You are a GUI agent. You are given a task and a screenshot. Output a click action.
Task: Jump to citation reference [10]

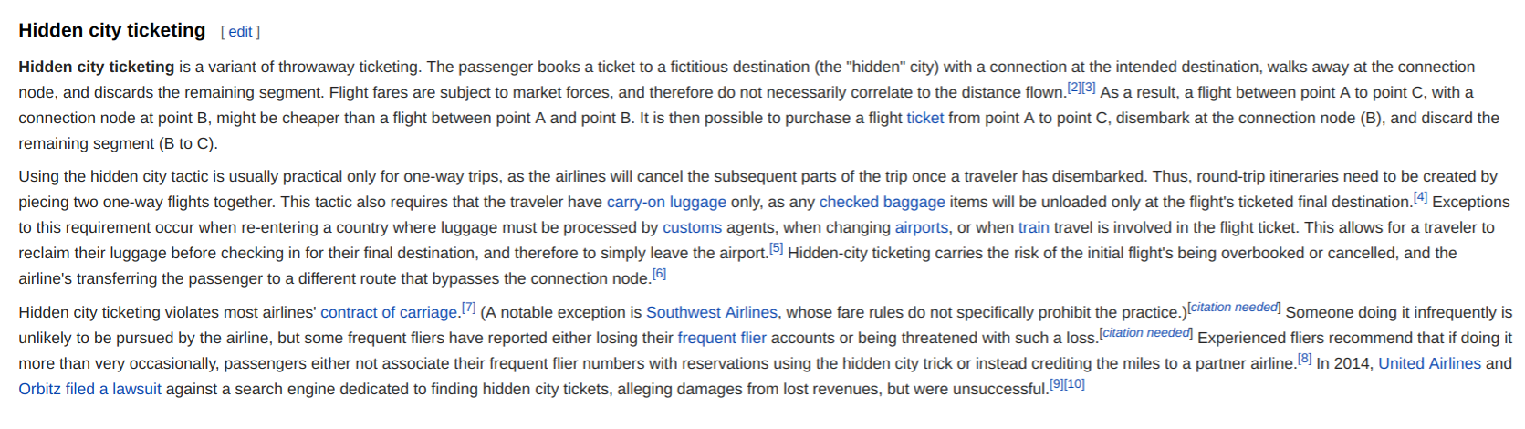click(x=1075, y=384)
